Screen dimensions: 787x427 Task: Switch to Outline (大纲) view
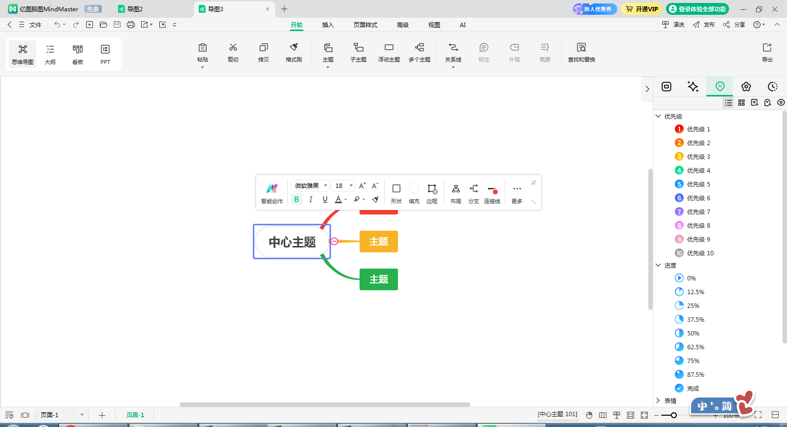[x=50, y=54]
